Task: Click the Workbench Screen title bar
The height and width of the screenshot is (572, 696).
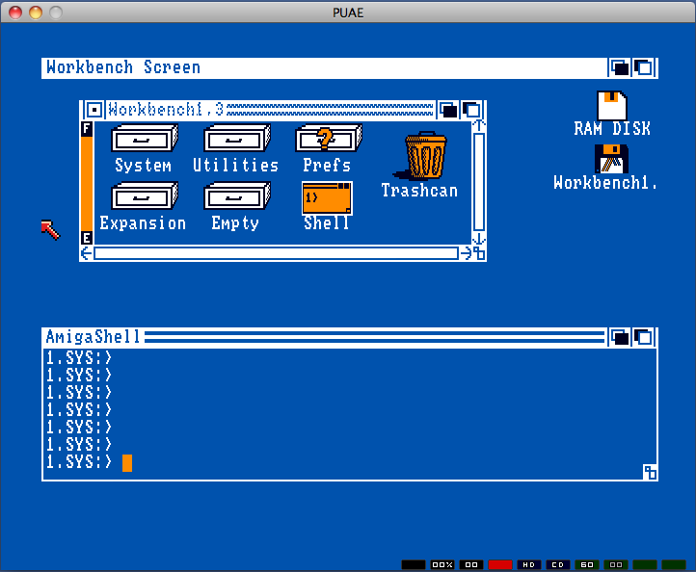Action: pyautogui.click(x=325, y=67)
